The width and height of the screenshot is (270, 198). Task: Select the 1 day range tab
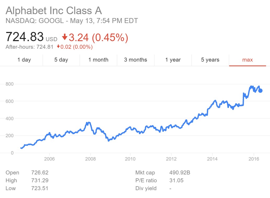[24, 60]
